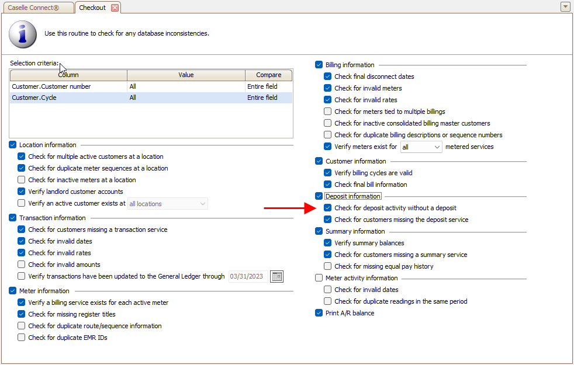Enable Check for meters tied to multiple billings
The image size is (574, 365).
coord(328,112)
